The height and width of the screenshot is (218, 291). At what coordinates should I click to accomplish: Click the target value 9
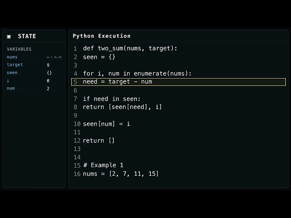tap(48, 65)
